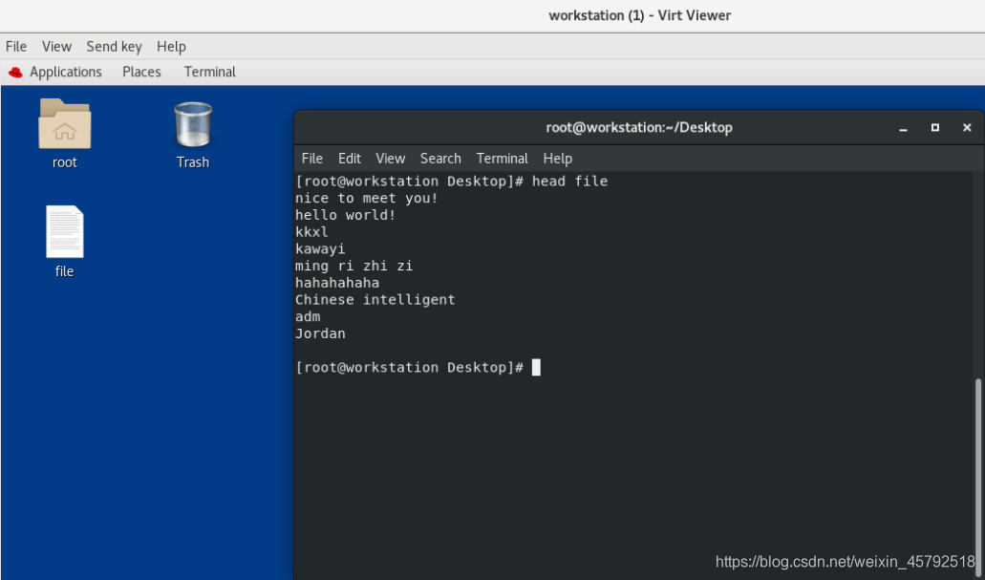Click the 'Trash' icon label

(x=193, y=162)
